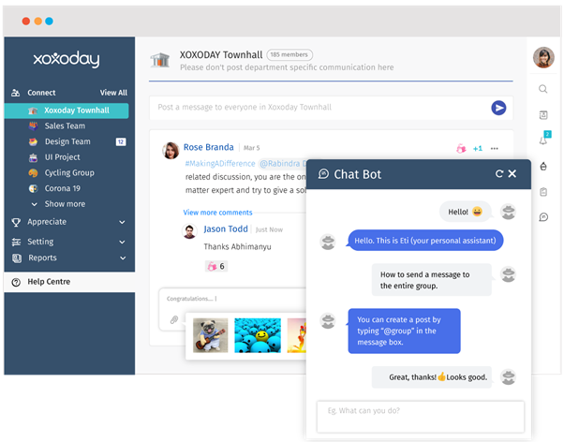This screenshot has width=564, height=442.
Task: Select the pug with guitar image
Action: point(211,335)
